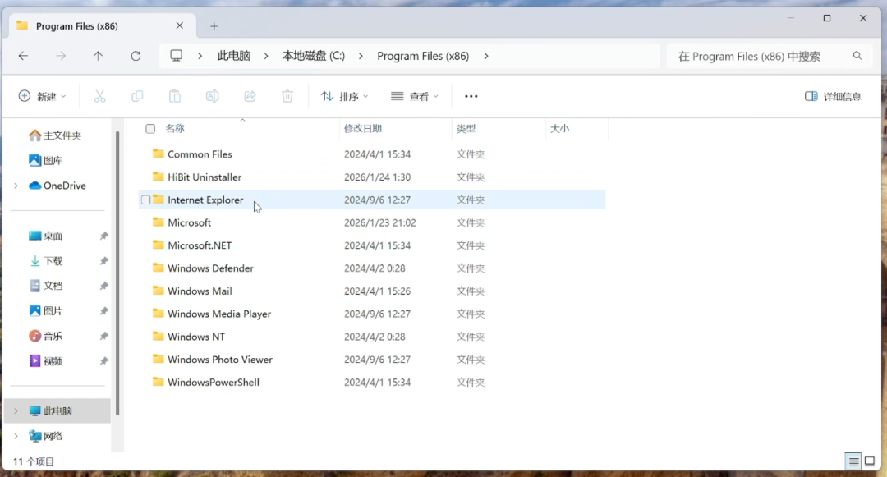
Task: Check the Internet Explorer row checkbox
Action: [x=146, y=200]
